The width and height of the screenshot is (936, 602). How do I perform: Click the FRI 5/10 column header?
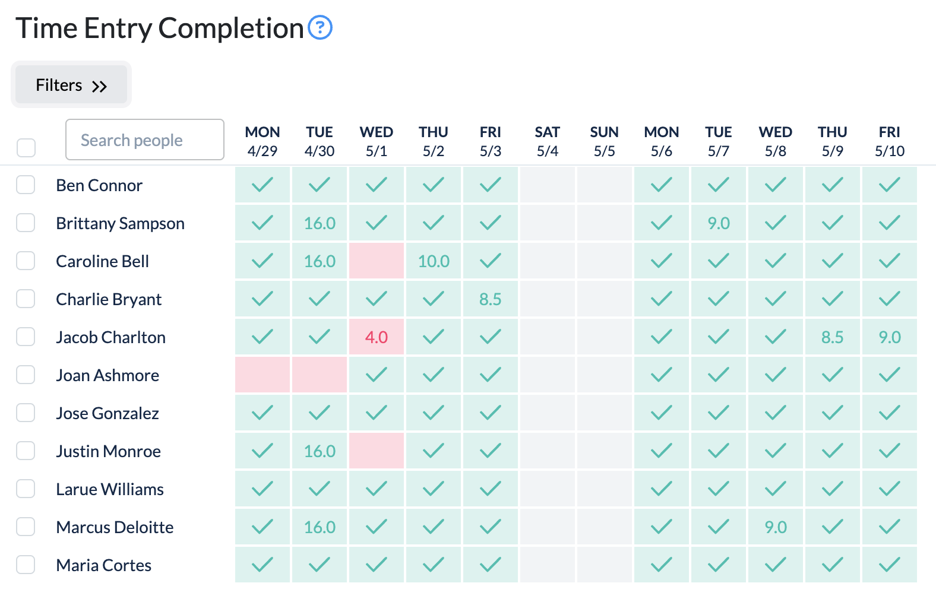889,141
